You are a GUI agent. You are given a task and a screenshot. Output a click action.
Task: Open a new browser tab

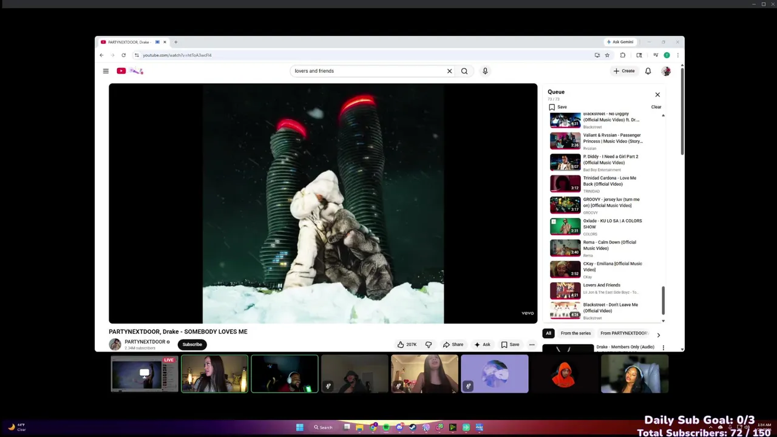click(x=175, y=42)
